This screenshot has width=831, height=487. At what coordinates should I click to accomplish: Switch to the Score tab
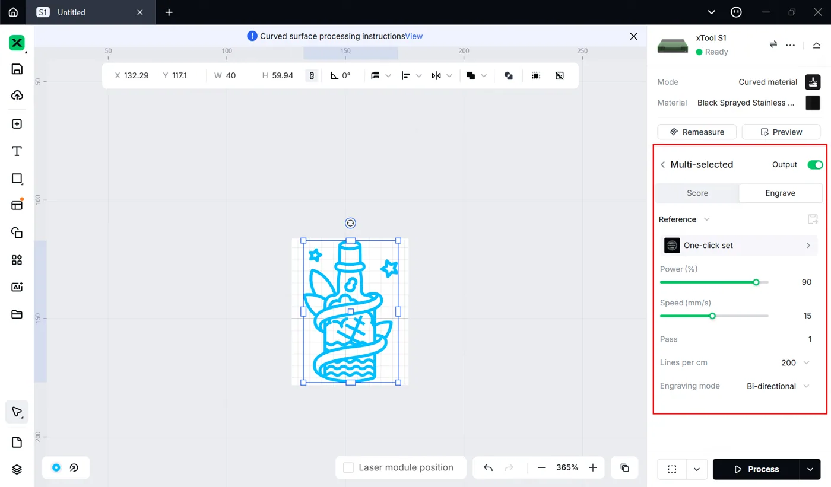(697, 193)
